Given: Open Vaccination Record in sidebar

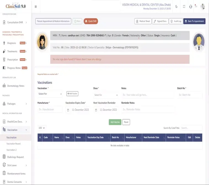Looking at the screenshot, I should point(14,144).
